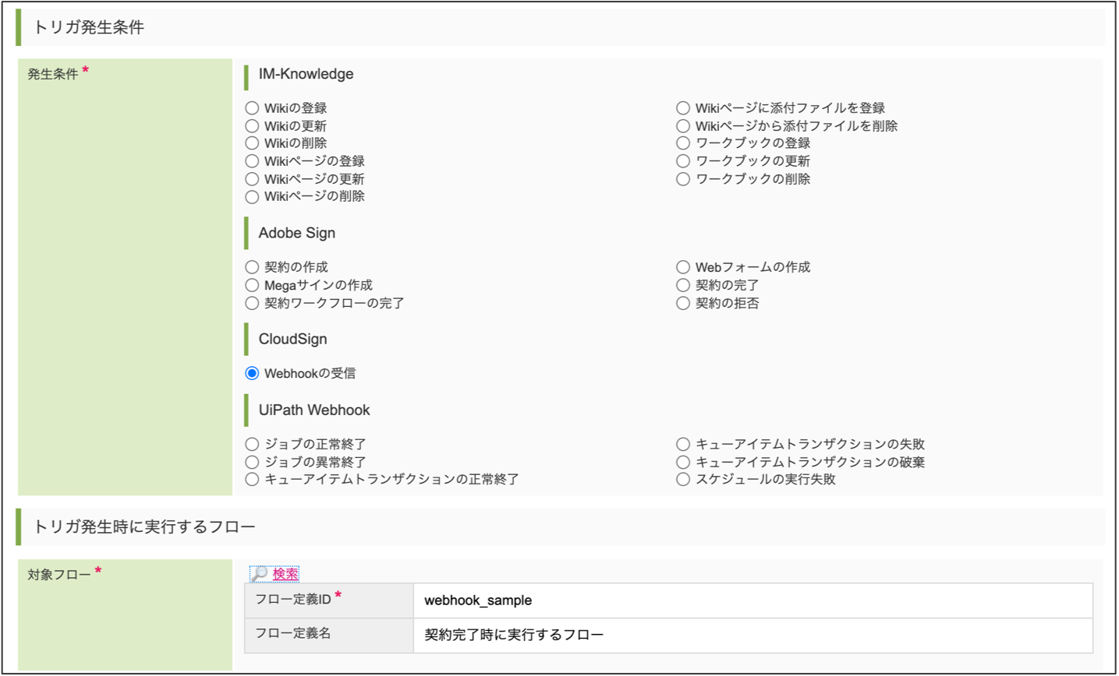Choose the Wikiの削除 option
Image resolution: width=1119 pixels, height=676 pixels.
[251, 143]
